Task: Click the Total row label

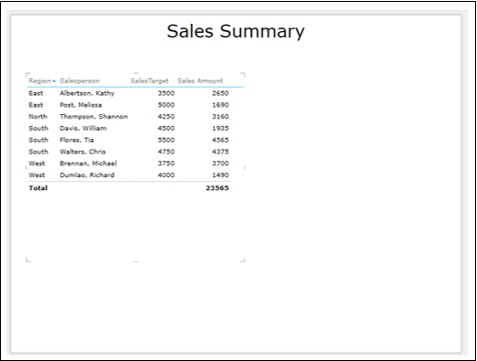Action: [38, 188]
